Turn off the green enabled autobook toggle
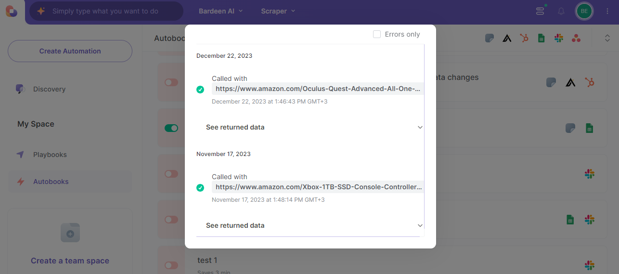 pos(171,128)
